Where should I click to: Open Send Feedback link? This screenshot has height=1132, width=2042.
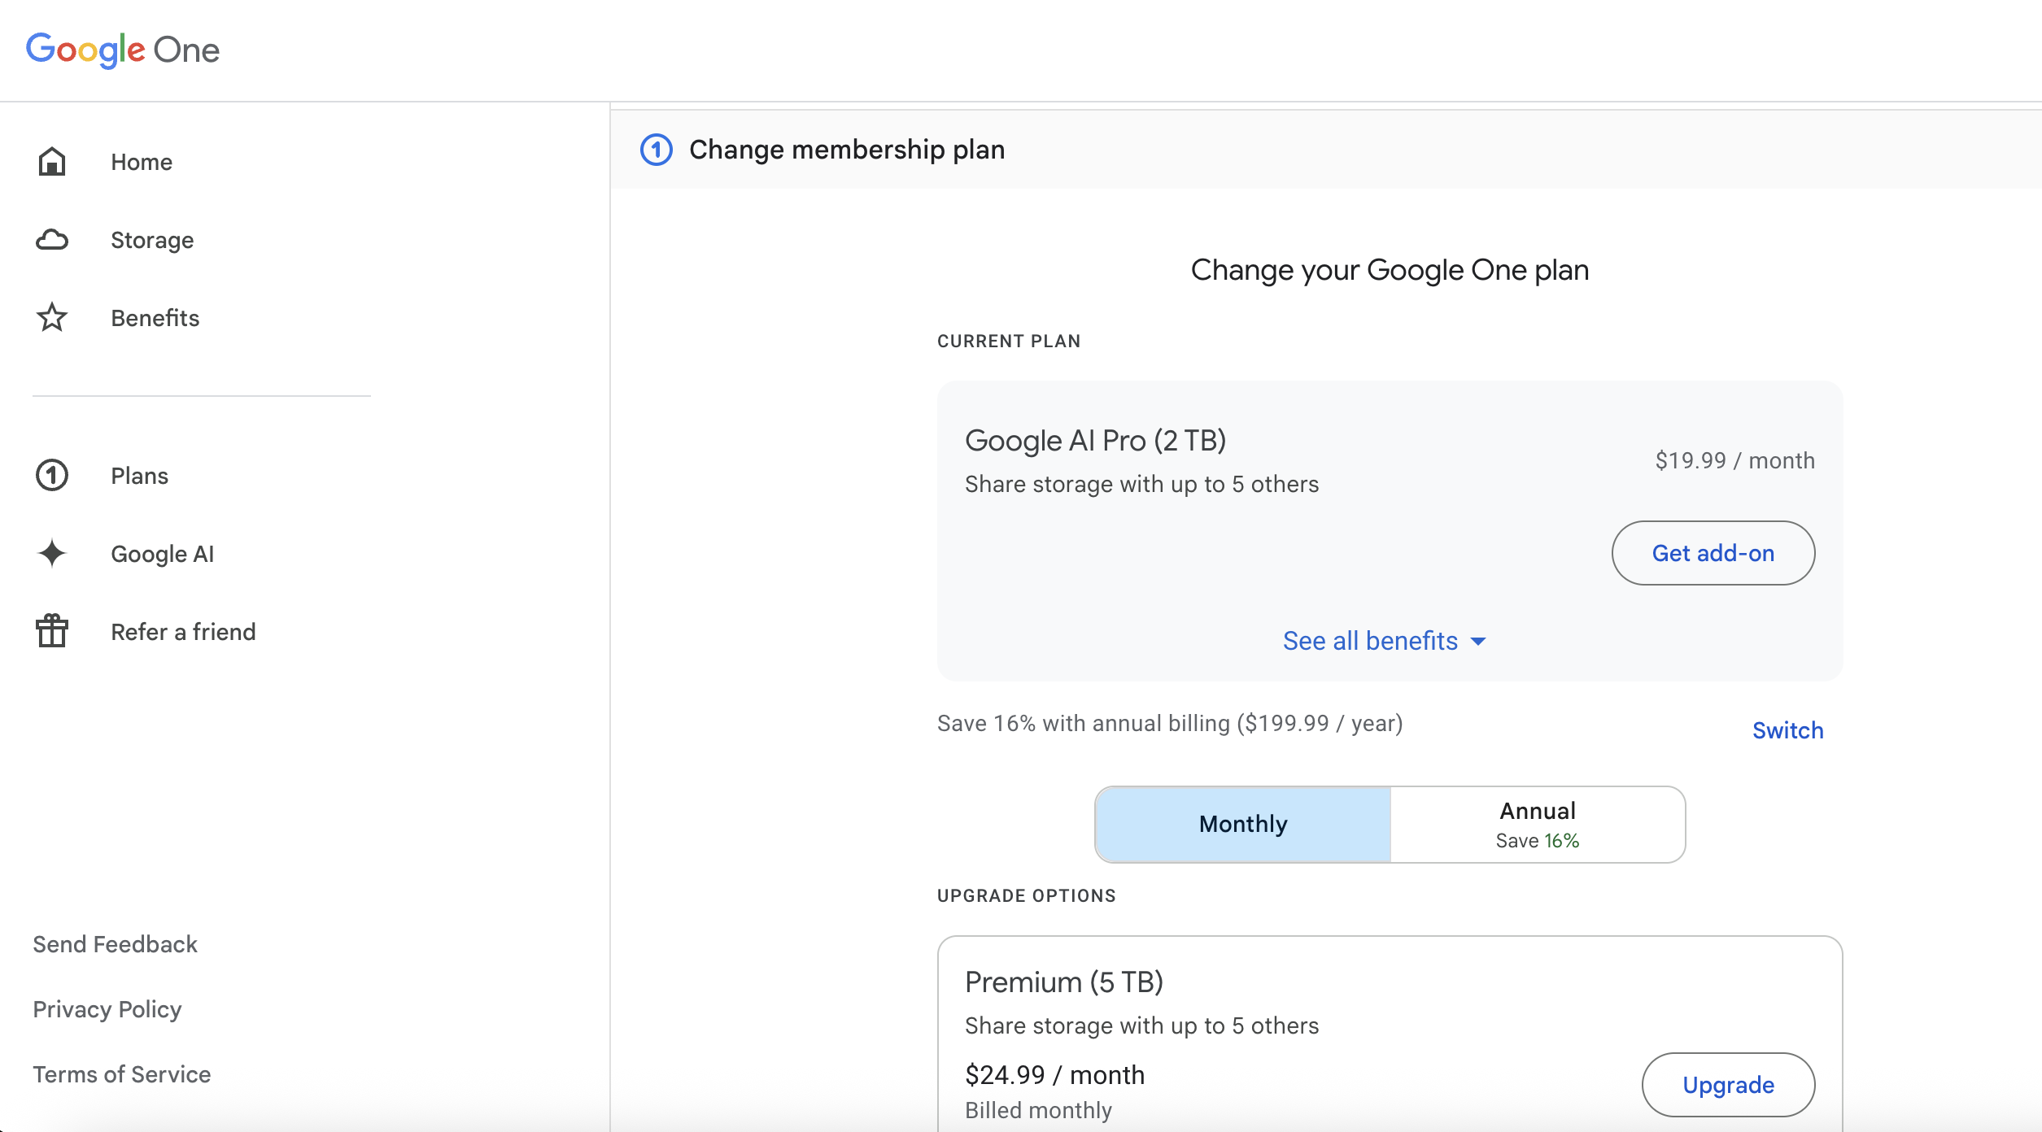(115, 944)
